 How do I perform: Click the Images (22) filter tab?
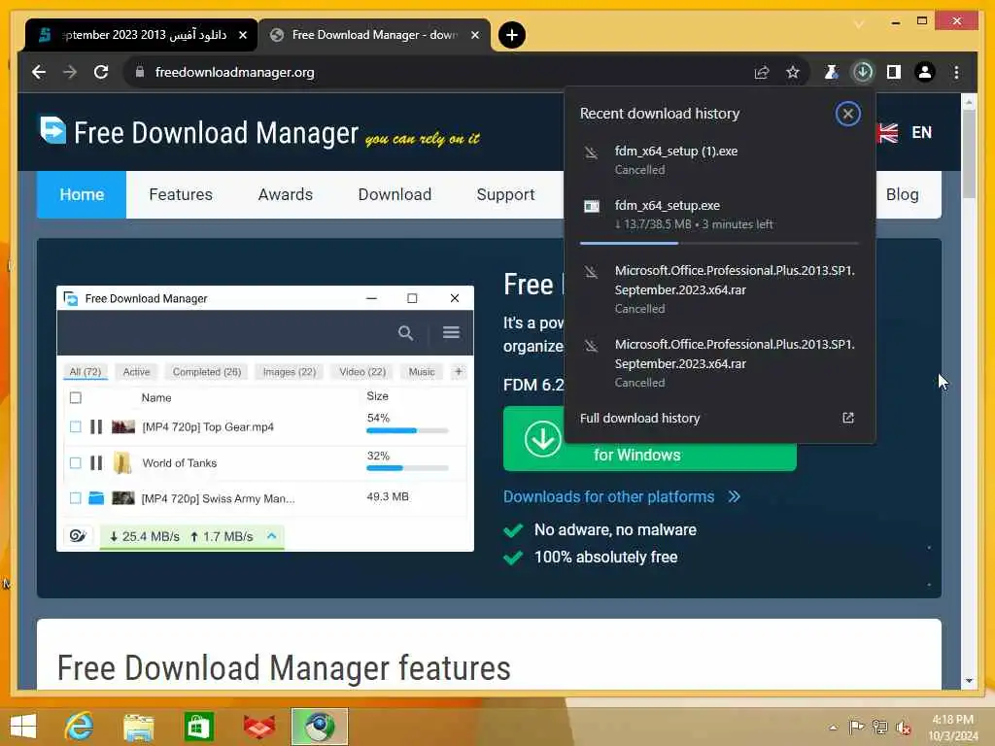pyautogui.click(x=290, y=372)
